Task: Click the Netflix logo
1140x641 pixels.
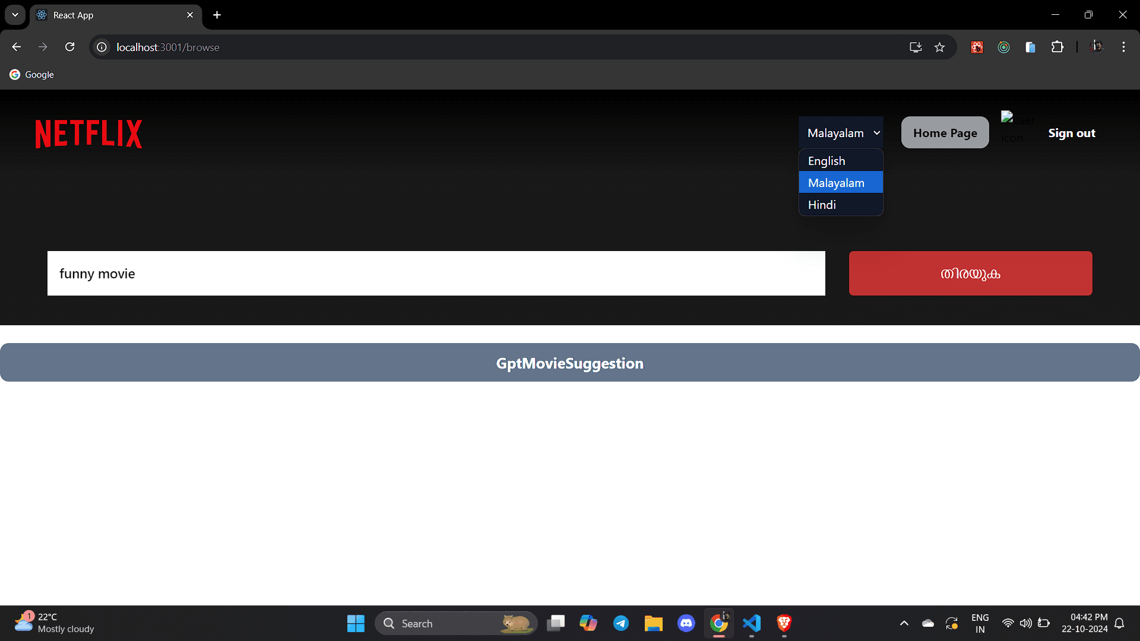Action: click(x=89, y=134)
